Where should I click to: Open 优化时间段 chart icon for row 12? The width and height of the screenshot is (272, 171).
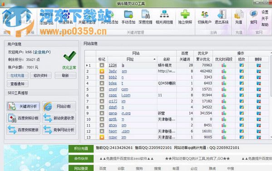pos(224,131)
